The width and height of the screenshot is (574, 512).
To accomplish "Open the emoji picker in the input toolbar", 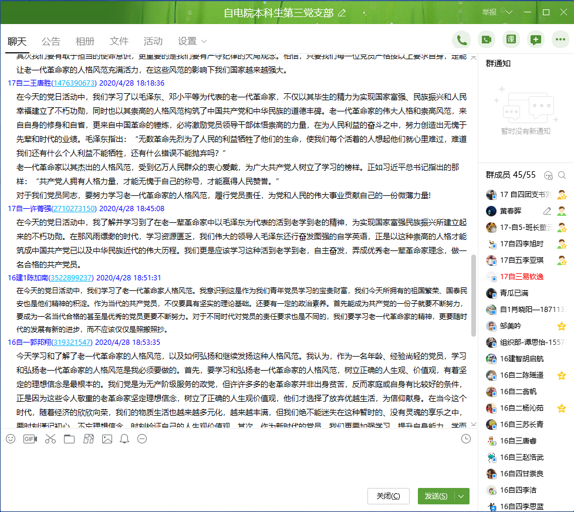I will coord(11,439).
